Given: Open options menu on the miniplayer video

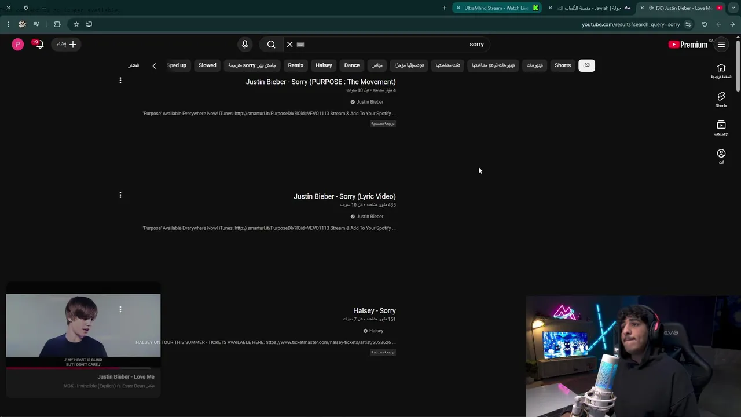Looking at the screenshot, I should coord(120,309).
